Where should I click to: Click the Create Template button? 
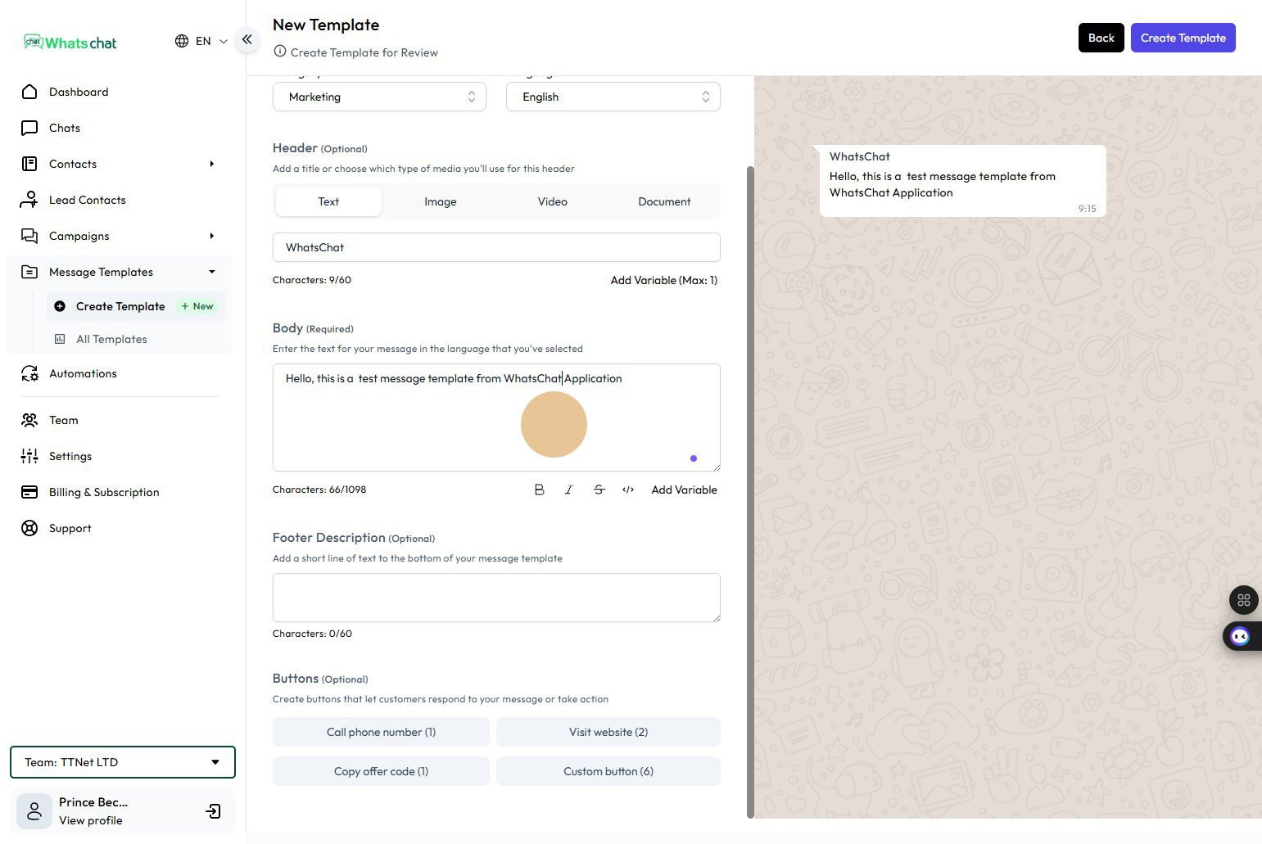1183,38
